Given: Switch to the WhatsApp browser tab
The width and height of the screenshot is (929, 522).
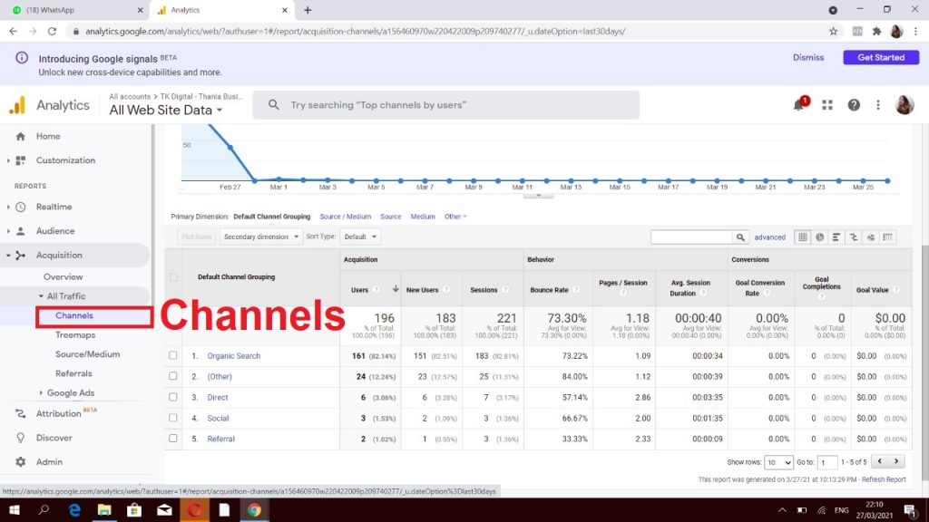Looking at the screenshot, I should tap(73, 10).
